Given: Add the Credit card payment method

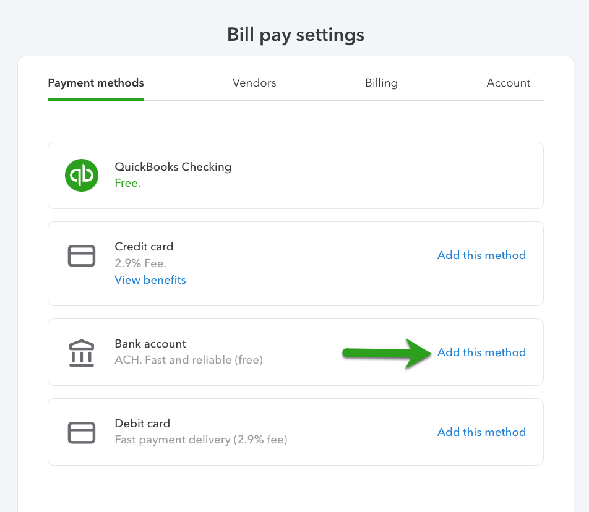Looking at the screenshot, I should click(x=481, y=255).
